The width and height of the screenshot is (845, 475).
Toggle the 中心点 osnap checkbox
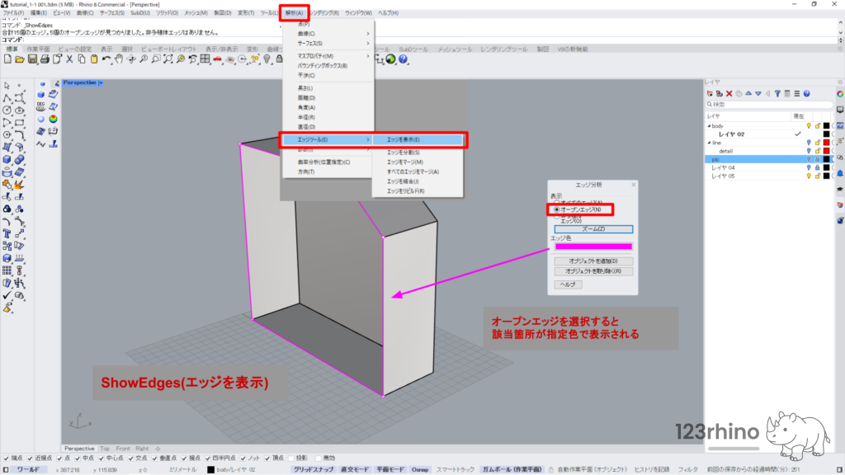point(101,459)
